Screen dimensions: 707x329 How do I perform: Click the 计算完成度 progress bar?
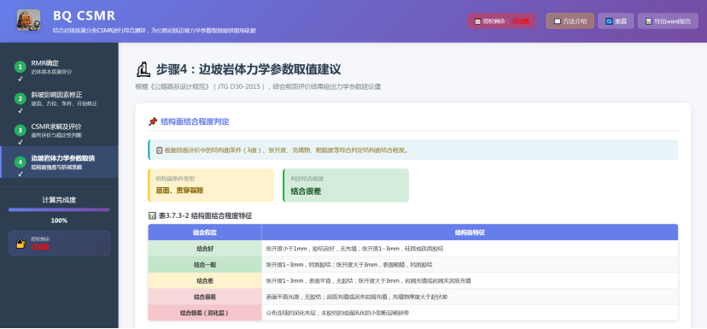pos(59,210)
